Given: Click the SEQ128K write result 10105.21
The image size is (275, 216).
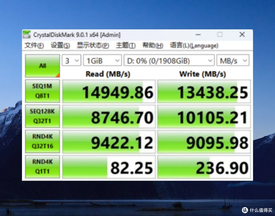Looking at the screenshot, I should tap(204, 116).
